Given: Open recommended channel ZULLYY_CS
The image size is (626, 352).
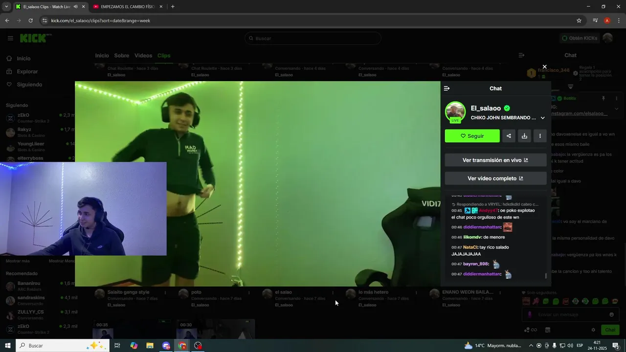Looking at the screenshot, I should click(39, 314).
